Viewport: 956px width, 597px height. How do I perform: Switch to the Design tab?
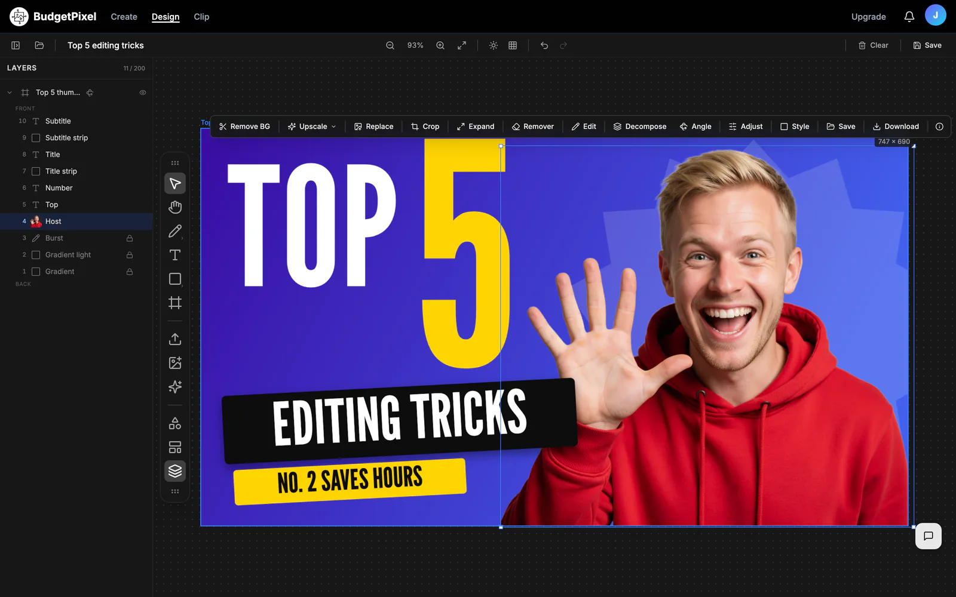pyautogui.click(x=166, y=17)
